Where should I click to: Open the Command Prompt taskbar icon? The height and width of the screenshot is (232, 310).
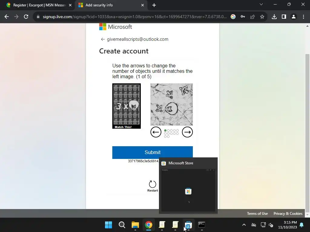tap(202, 225)
